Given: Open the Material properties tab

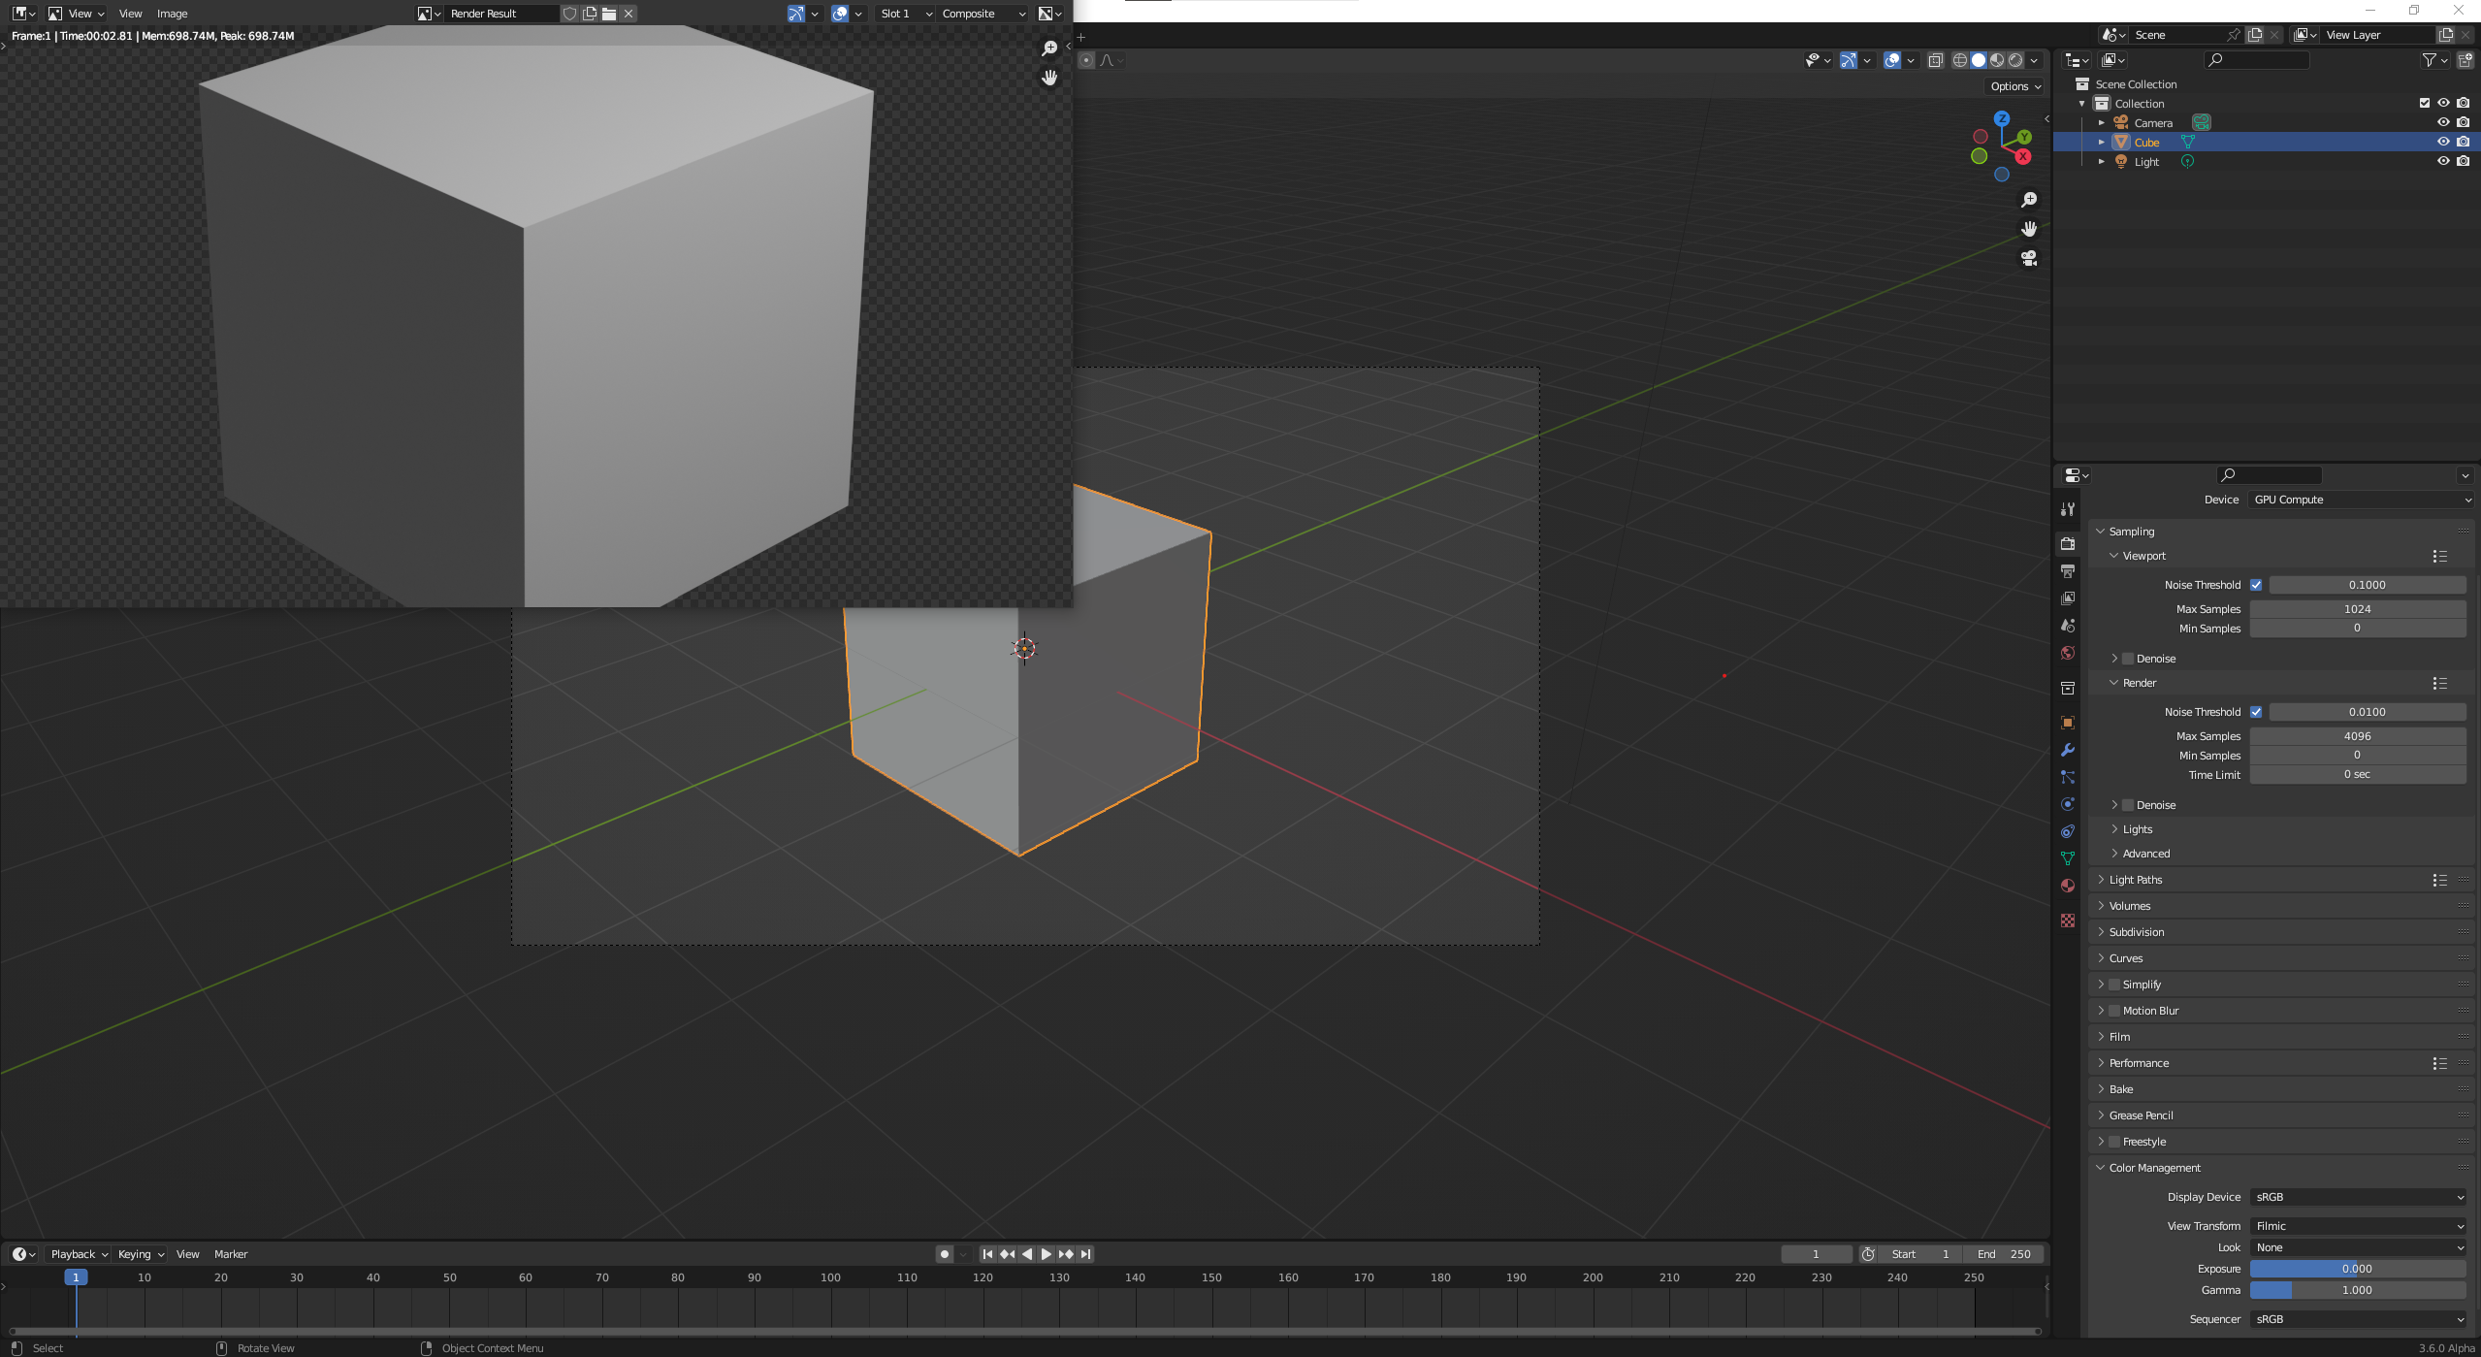Looking at the screenshot, I should (2068, 886).
